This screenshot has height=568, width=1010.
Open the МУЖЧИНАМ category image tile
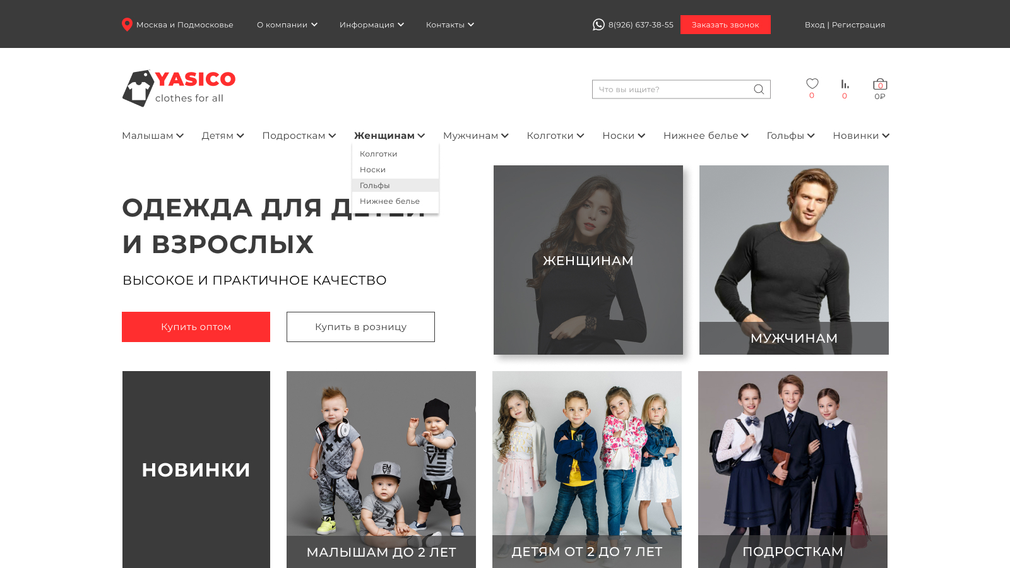(794, 260)
